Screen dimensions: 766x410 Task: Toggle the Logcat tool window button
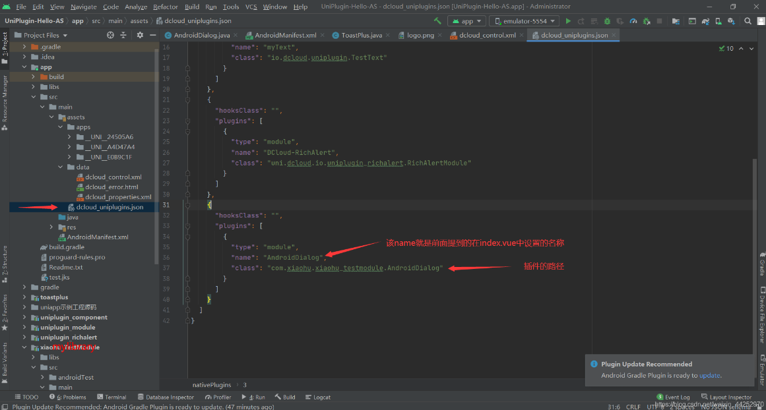pos(317,397)
